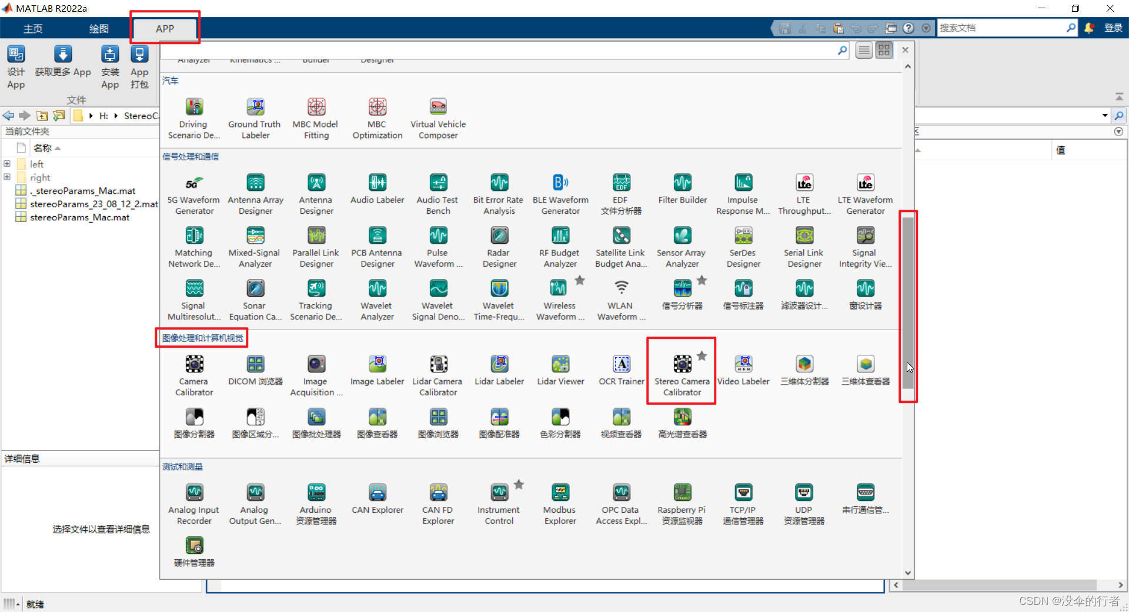The width and height of the screenshot is (1129, 612).
Task: Open LTE Waveform Generator
Action: pyautogui.click(x=865, y=194)
